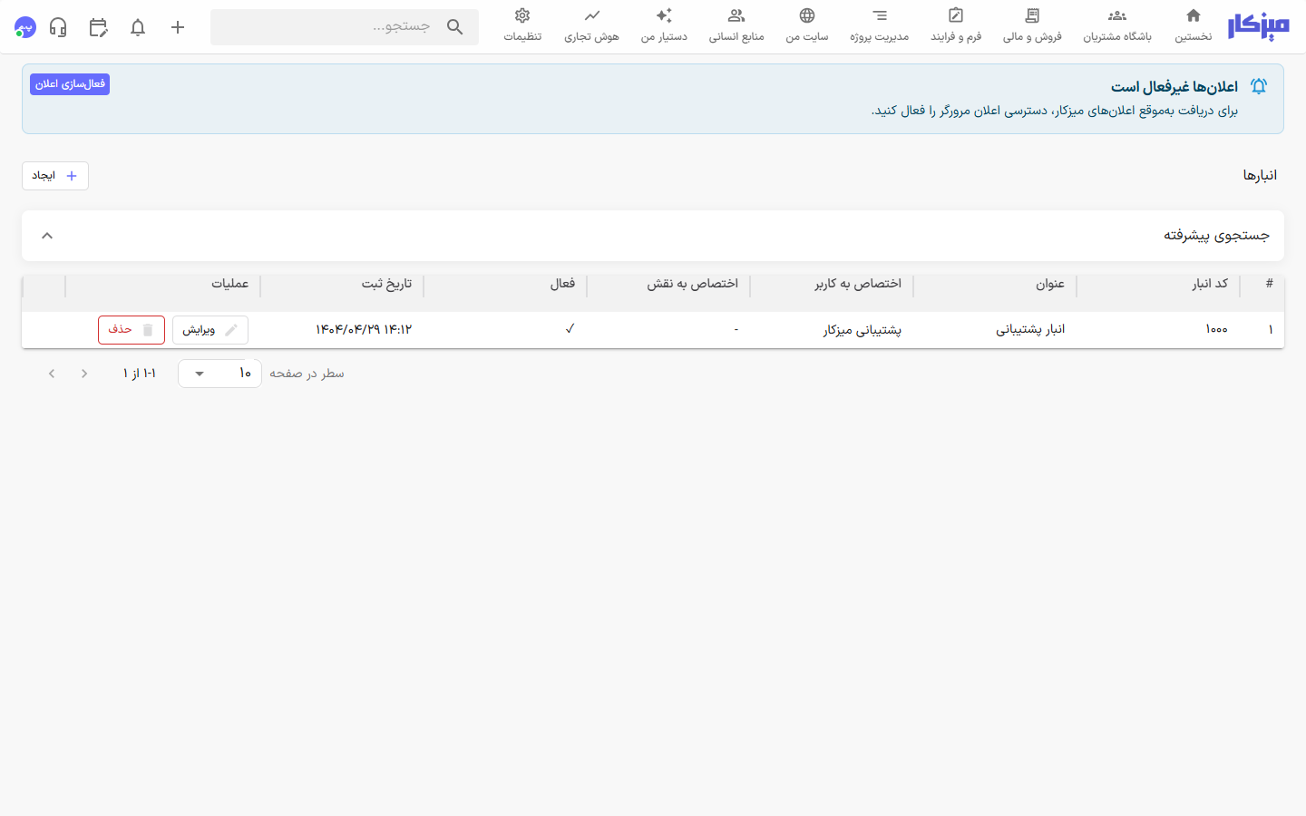The height and width of the screenshot is (816, 1306).
Task: Open support headset icon
Action: click(x=58, y=27)
